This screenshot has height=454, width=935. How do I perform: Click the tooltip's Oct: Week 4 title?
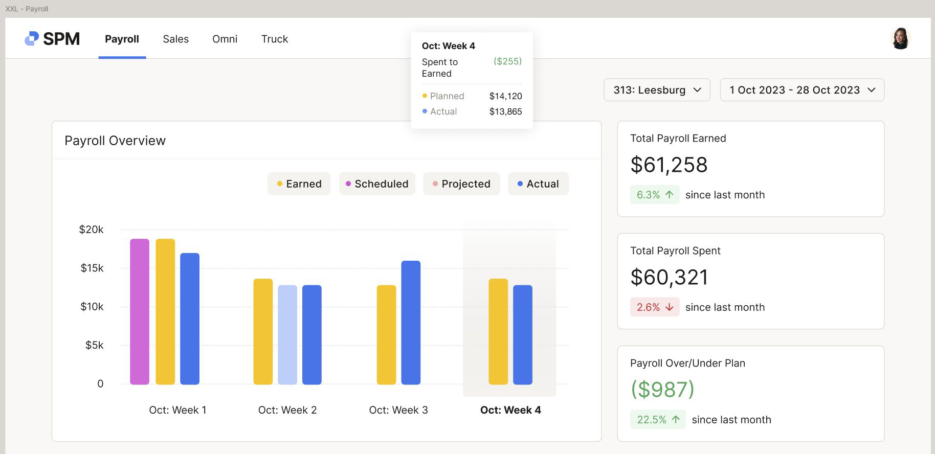click(x=449, y=46)
